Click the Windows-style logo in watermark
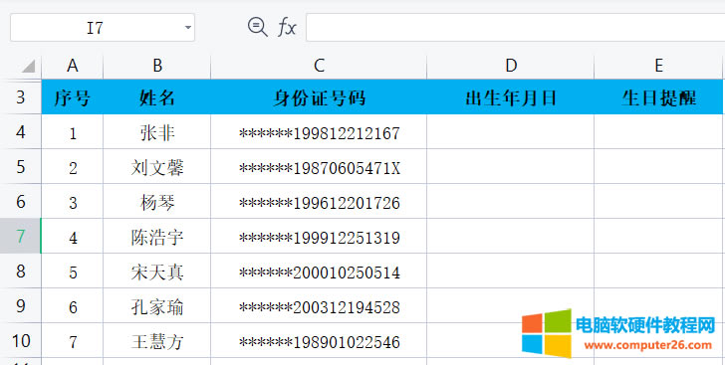The height and width of the screenshot is (365, 725). pyautogui.click(x=547, y=333)
